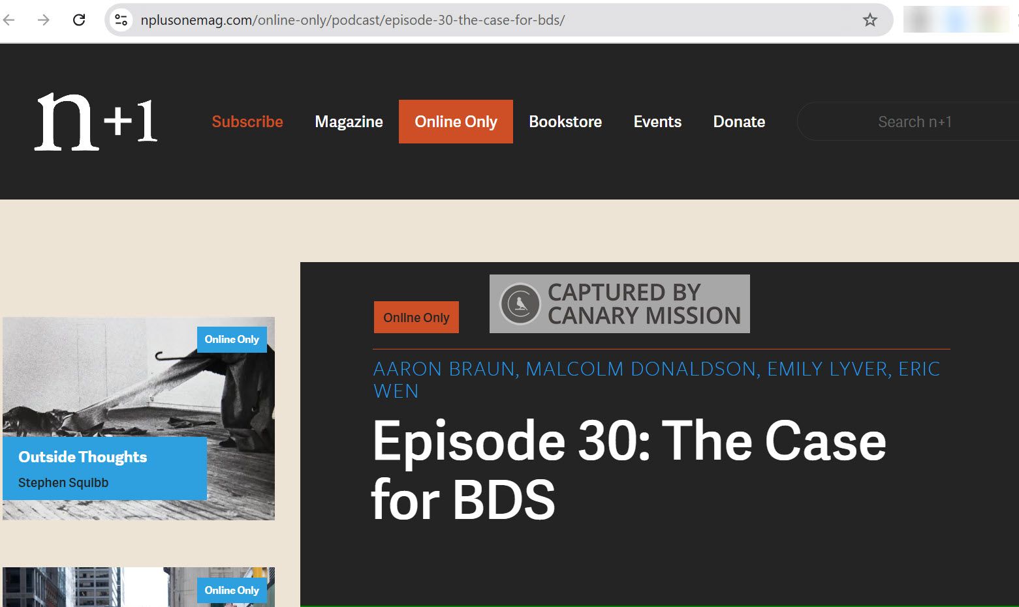This screenshot has height=607, width=1019.
Task: Open site information icon in address bar
Action: click(121, 20)
